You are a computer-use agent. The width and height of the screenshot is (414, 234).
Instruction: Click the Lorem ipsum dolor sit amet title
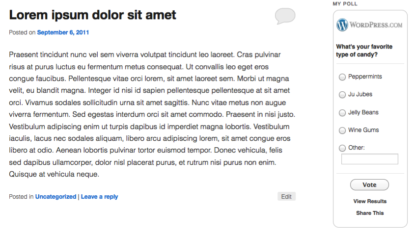pos(92,15)
